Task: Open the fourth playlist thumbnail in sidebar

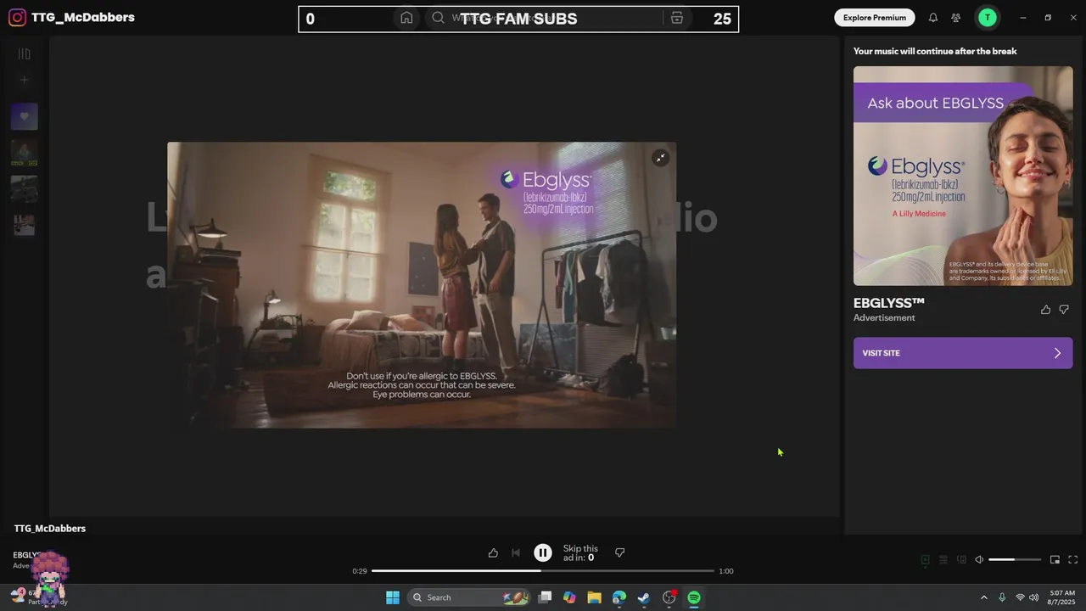Action: 25,225
